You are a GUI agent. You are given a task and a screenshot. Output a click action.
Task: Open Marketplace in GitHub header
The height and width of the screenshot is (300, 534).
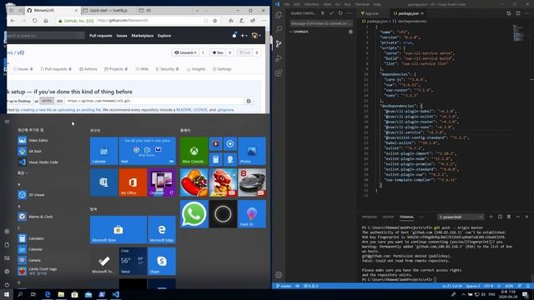[x=142, y=36]
